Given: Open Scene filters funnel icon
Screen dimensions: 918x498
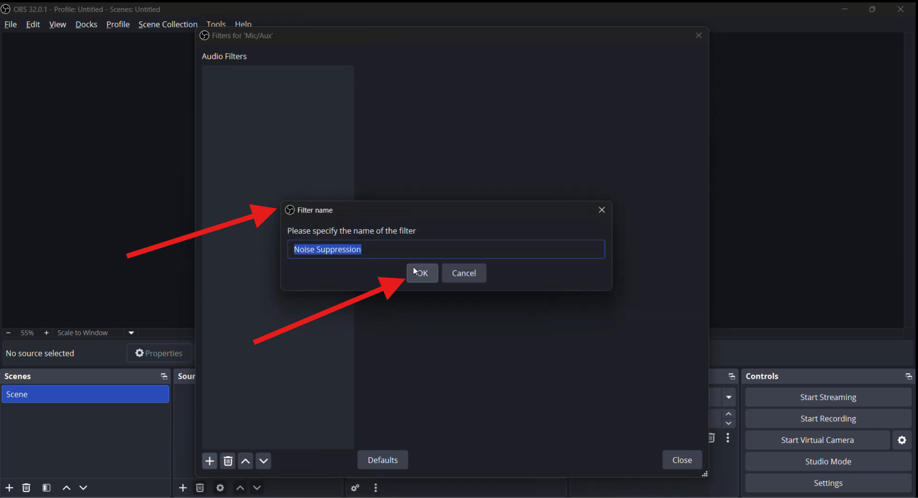Looking at the screenshot, I should 47,488.
